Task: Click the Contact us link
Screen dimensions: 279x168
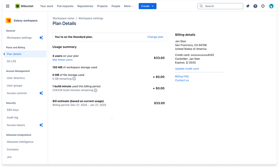Action: 182,80
